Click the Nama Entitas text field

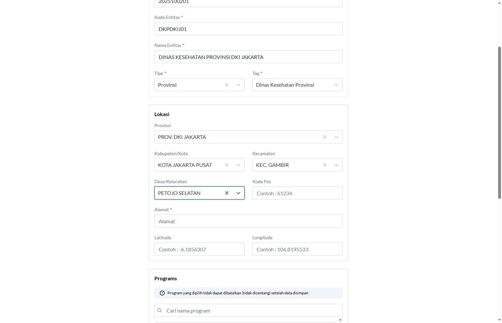[248, 57]
